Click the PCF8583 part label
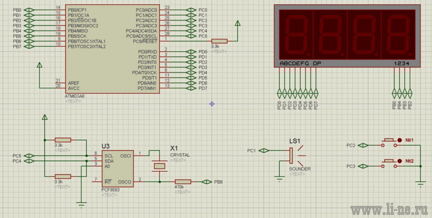Viewport: 432px width, 218px height. click(111, 190)
